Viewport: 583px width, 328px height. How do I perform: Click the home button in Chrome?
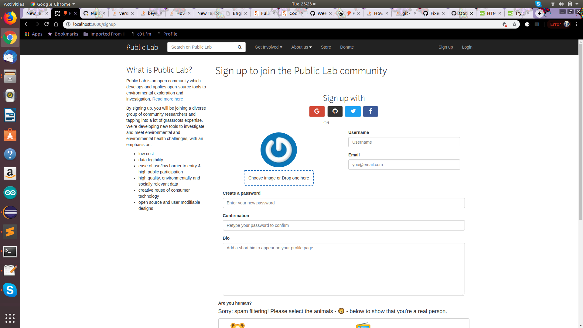tap(56, 24)
